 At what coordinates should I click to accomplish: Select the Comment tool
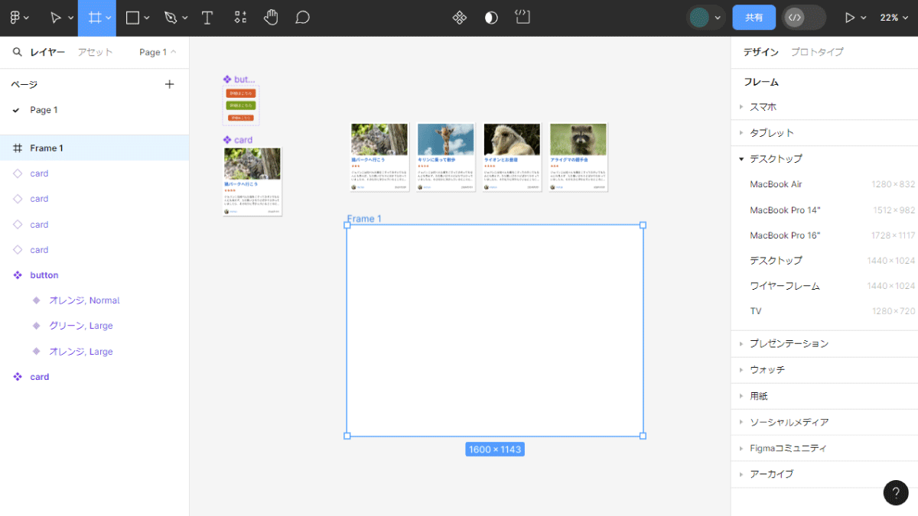pos(302,18)
